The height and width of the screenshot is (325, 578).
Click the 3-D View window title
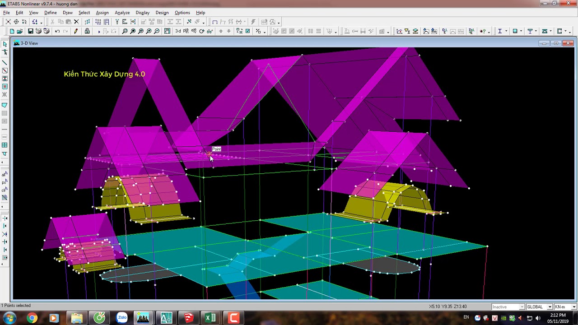click(29, 43)
